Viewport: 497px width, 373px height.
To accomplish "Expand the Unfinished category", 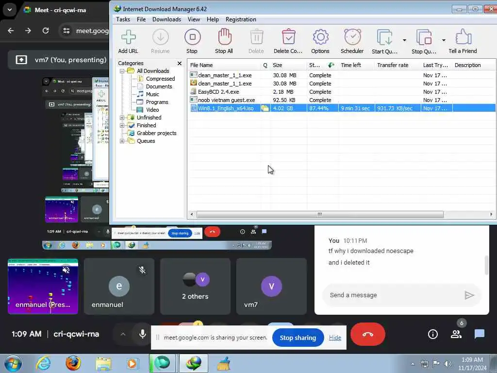I will coord(122,118).
